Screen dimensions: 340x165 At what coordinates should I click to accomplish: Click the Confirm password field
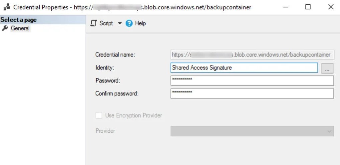click(x=252, y=94)
